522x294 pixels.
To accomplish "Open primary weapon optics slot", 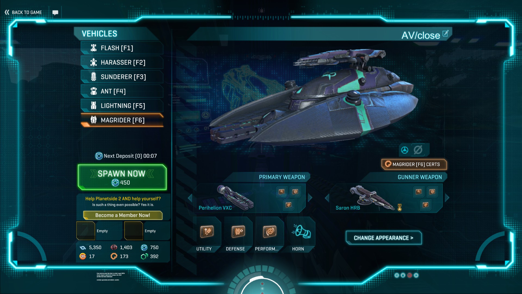I will pos(282,192).
